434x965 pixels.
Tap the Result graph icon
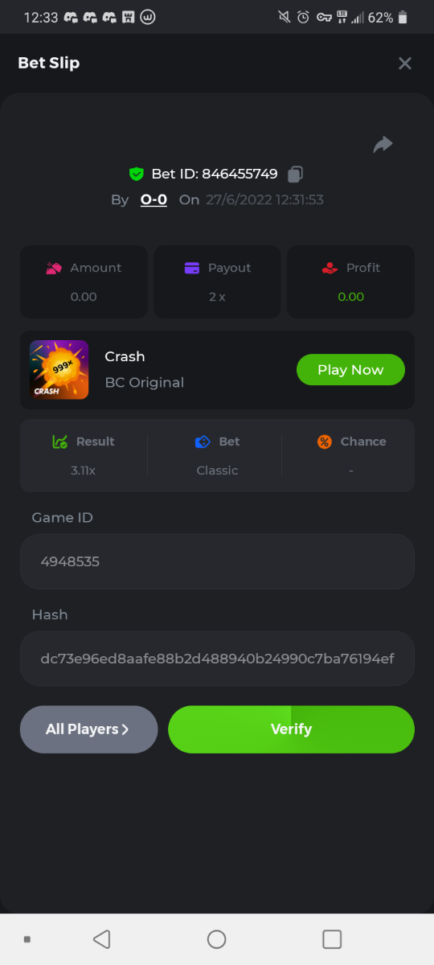59,441
